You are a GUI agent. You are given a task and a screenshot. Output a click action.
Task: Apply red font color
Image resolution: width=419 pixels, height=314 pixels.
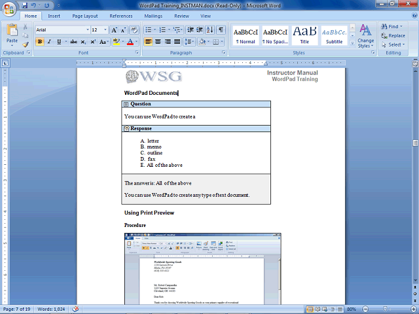130,42
